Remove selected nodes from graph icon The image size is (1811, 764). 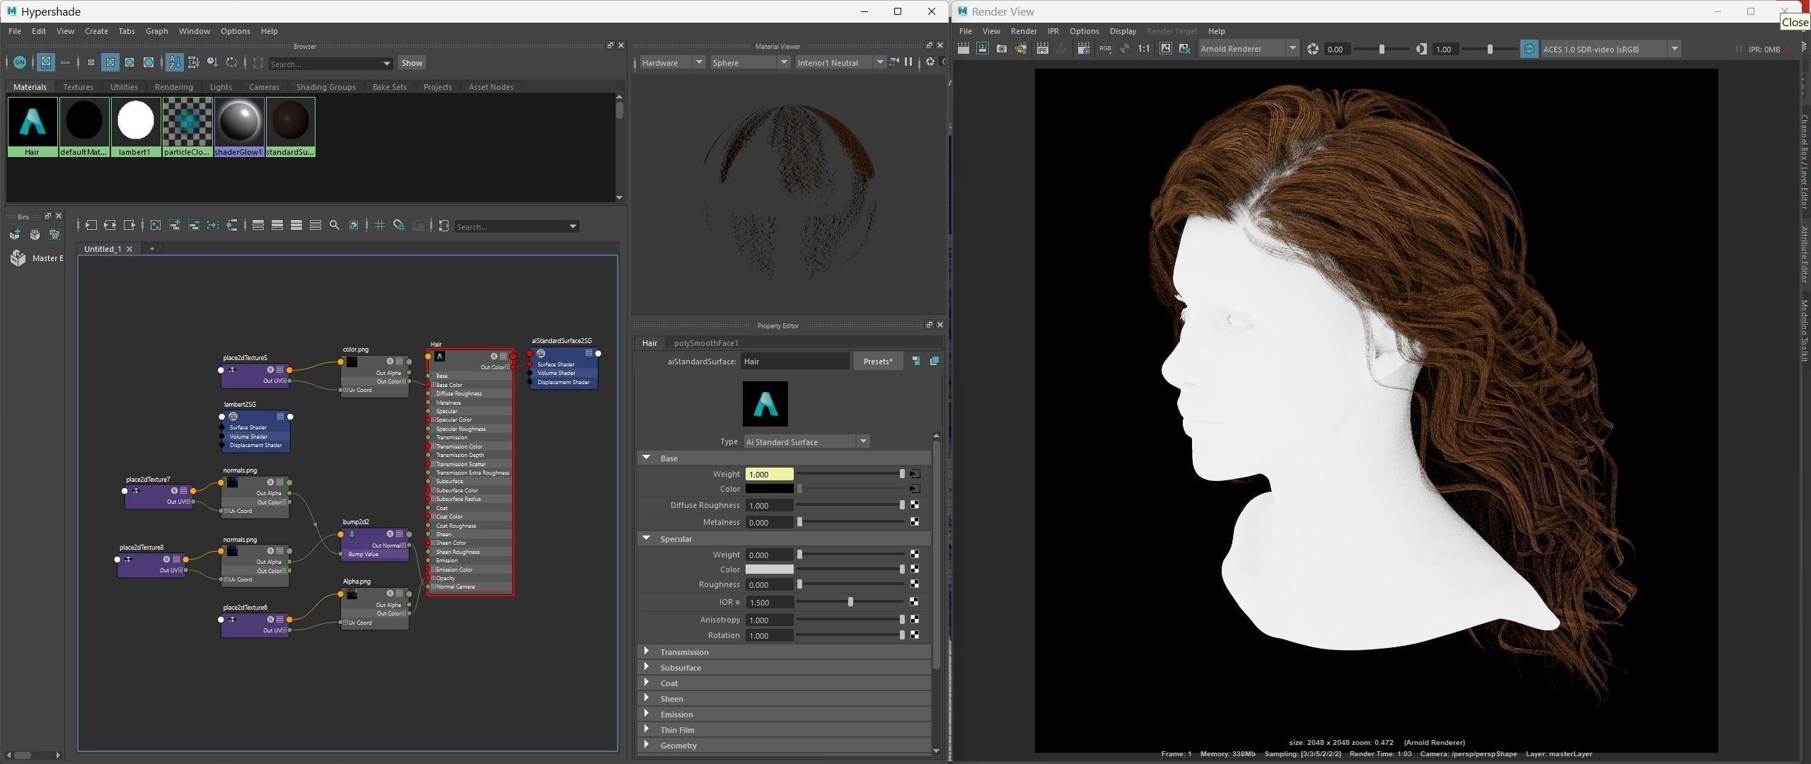coord(194,225)
